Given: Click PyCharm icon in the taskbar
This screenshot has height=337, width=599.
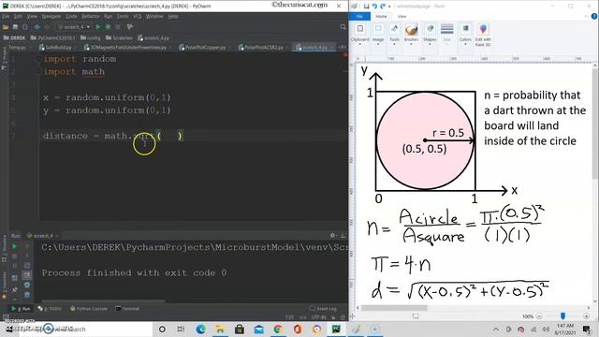Looking at the screenshot, I should (336, 329).
